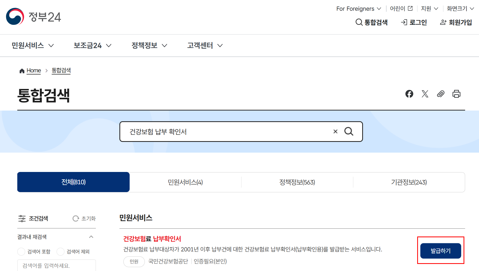Screen dimensions: 479x271
Task: Select 전체(810) tab
Action: coord(73,182)
